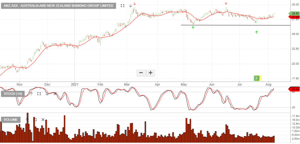Move the STOCH (14) panel up
300x144 pixels.
(x=31, y=94)
